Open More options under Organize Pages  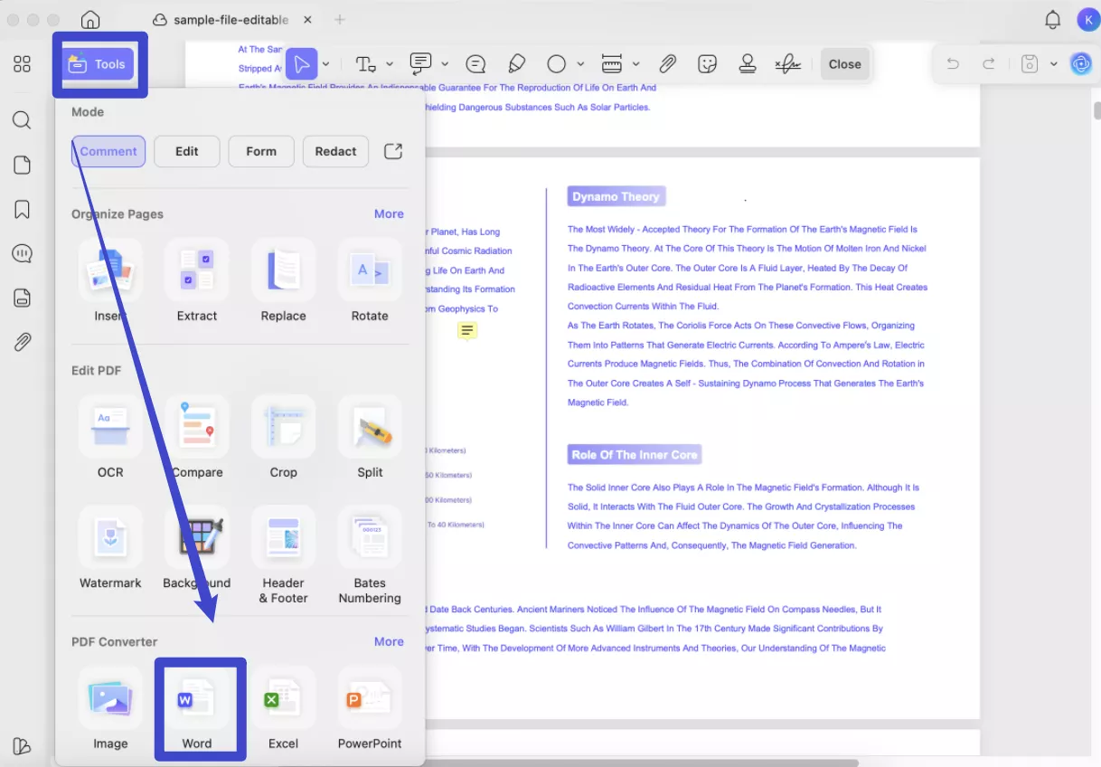tap(389, 213)
